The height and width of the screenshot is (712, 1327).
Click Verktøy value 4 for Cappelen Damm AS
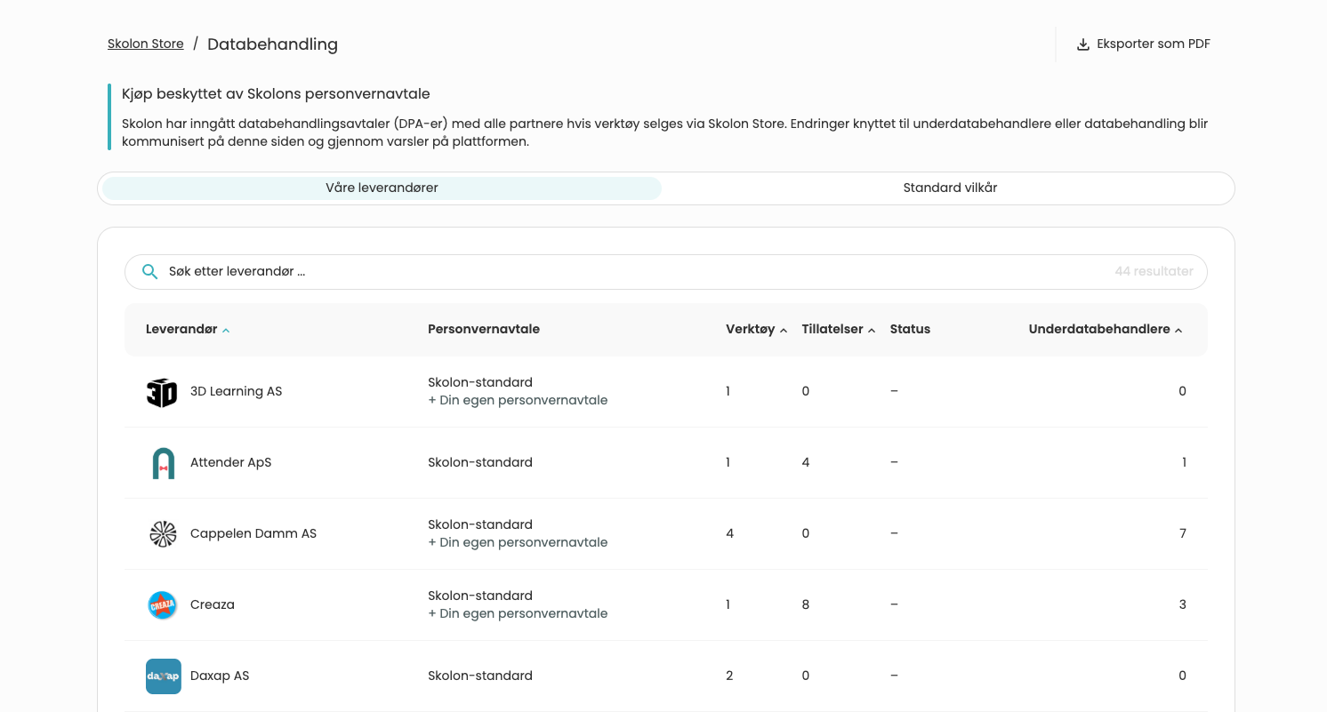coord(730,534)
